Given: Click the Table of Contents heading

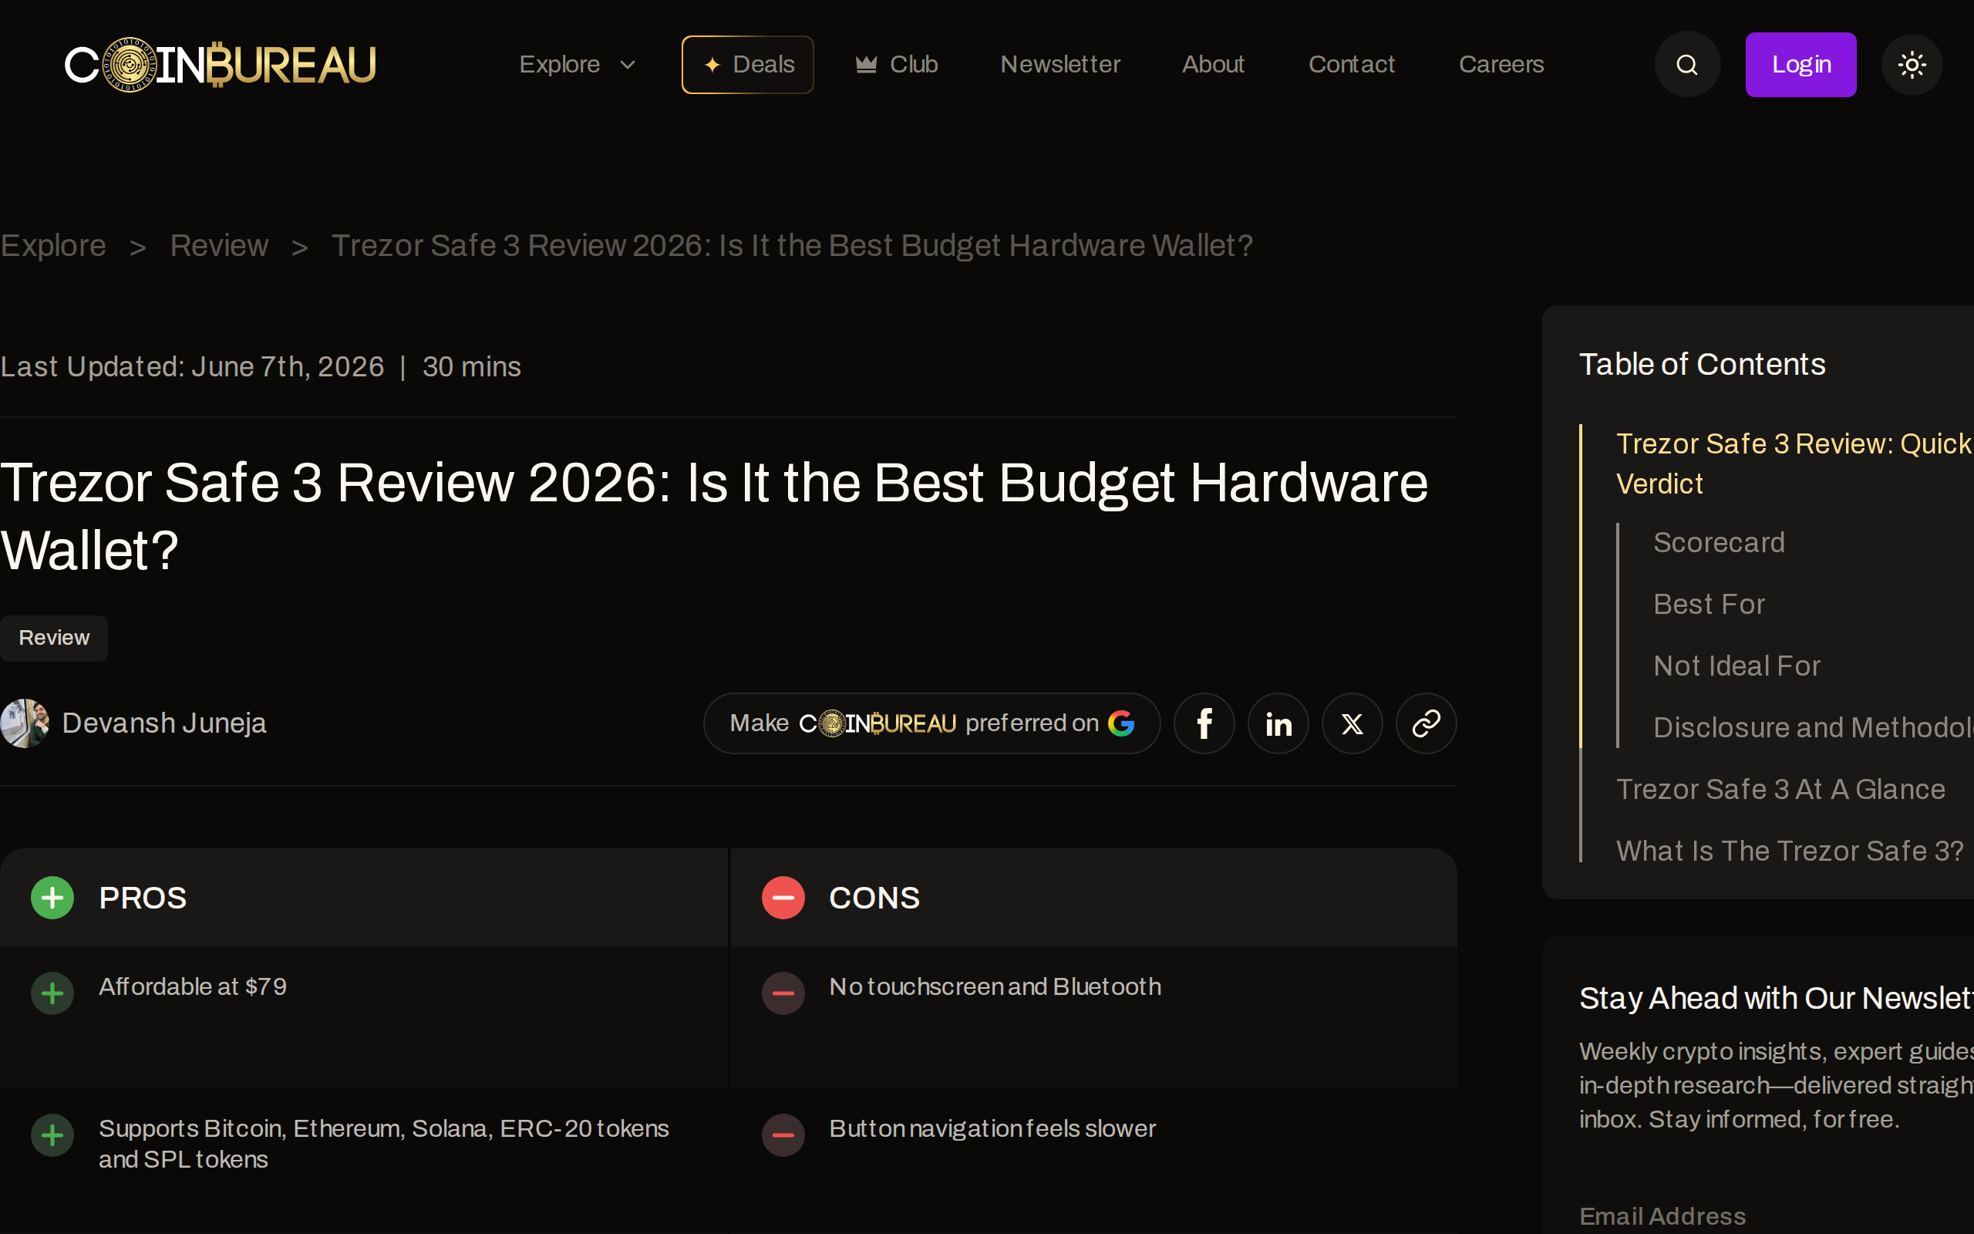Looking at the screenshot, I should coord(1703,365).
